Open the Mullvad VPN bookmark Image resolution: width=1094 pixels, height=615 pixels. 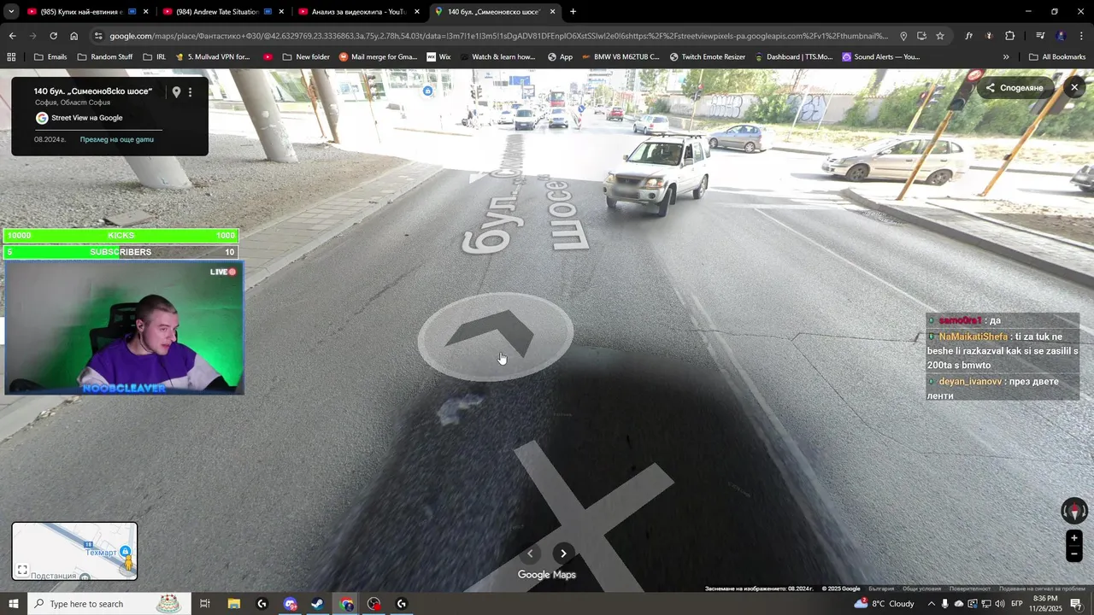pyautogui.click(x=212, y=57)
